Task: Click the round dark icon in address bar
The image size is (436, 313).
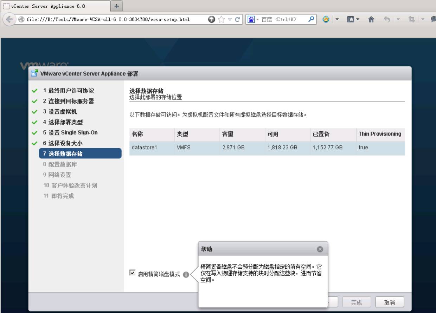Action: [212, 19]
